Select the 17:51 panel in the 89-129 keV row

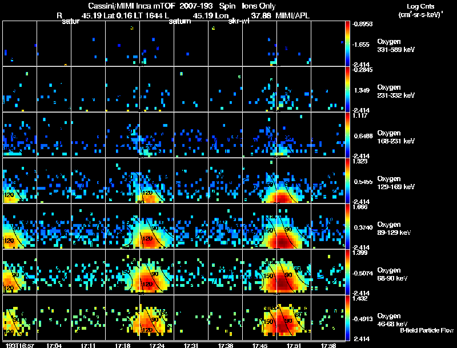click(294, 226)
